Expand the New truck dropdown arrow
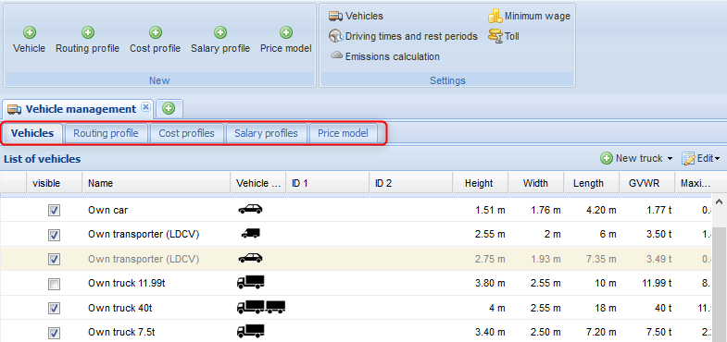The height and width of the screenshot is (342, 727). tap(670, 159)
